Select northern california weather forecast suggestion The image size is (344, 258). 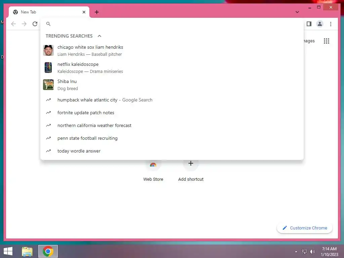[x=172, y=125]
